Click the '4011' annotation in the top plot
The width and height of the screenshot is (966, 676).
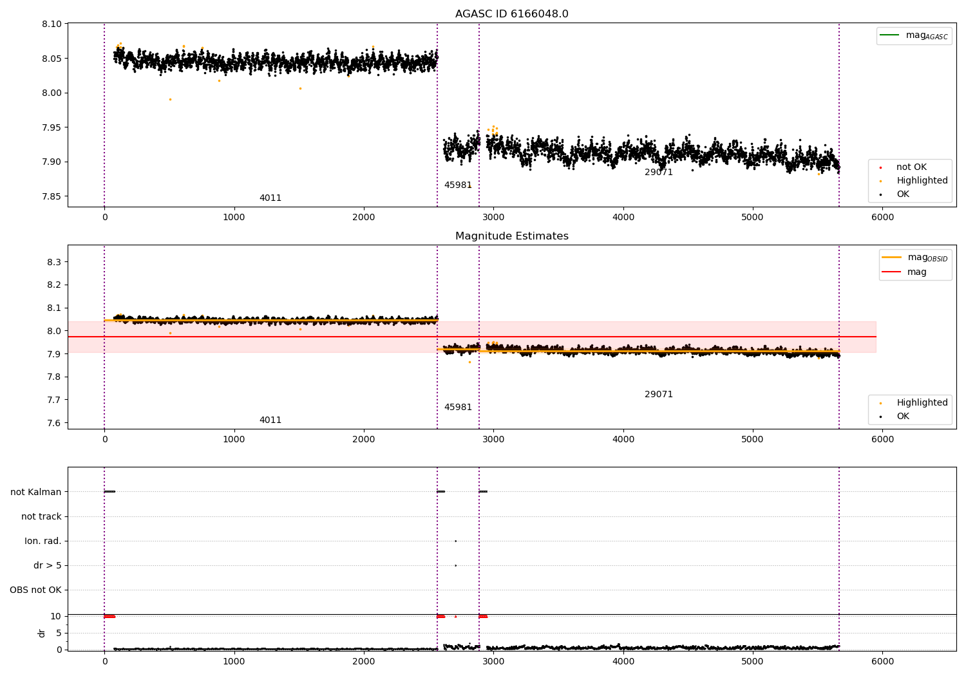(x=270, y=198)
